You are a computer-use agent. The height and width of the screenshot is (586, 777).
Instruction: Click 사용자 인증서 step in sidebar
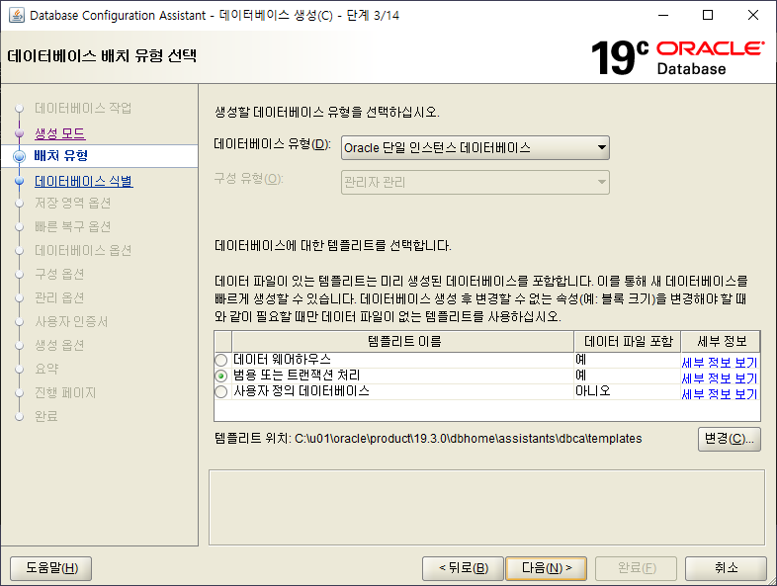71,322
